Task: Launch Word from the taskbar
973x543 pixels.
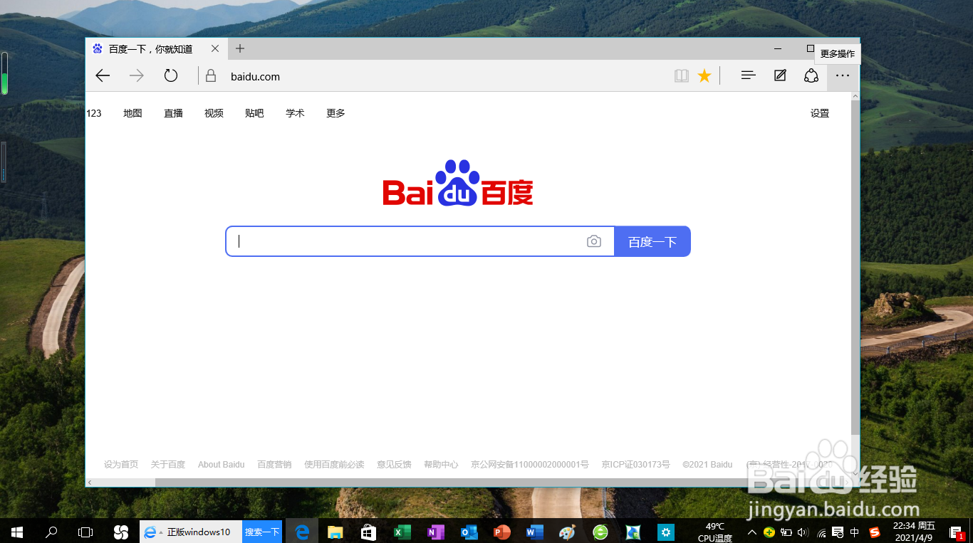Action: [535, 532]
